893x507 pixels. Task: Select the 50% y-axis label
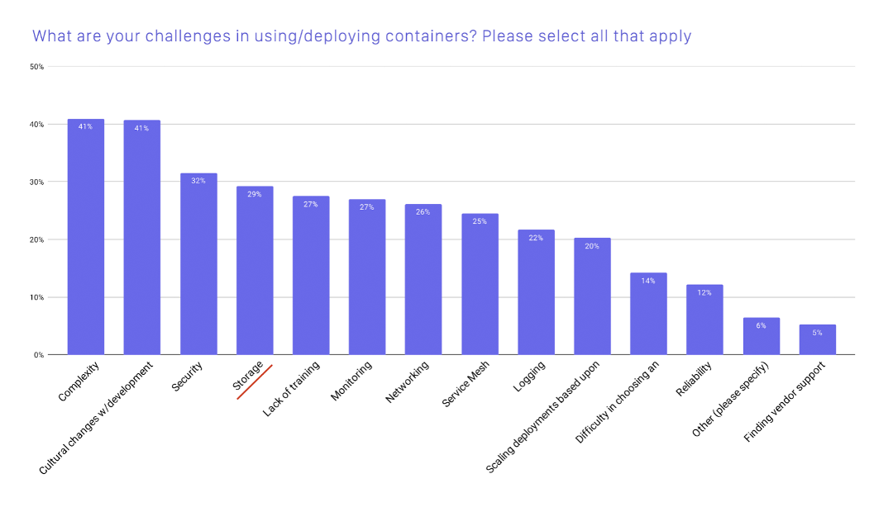(36, 66)
